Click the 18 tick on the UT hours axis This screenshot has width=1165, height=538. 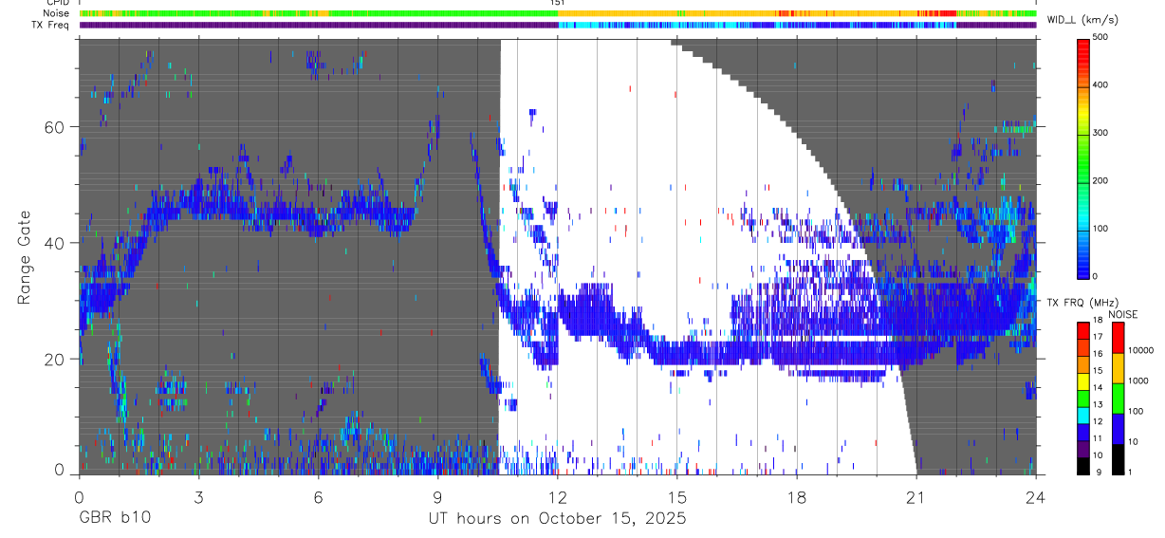(796, 495)
